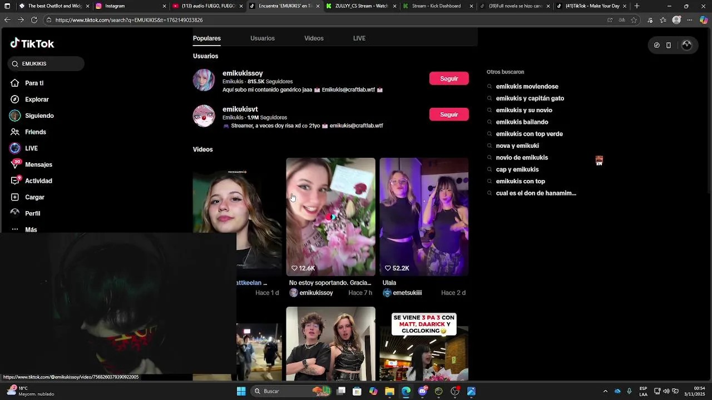
Task: Search suggestion emikukis y capitán gato
Action: 530,98
